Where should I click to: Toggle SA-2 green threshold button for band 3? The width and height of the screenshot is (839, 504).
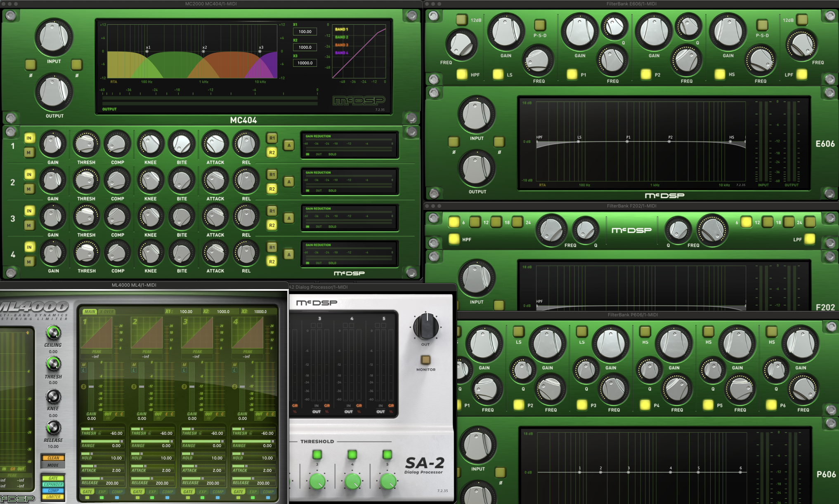pos(317,455)
